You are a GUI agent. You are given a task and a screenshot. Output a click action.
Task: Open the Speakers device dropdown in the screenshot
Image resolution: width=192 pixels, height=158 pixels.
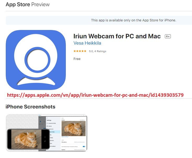click(x=80, y=150)
